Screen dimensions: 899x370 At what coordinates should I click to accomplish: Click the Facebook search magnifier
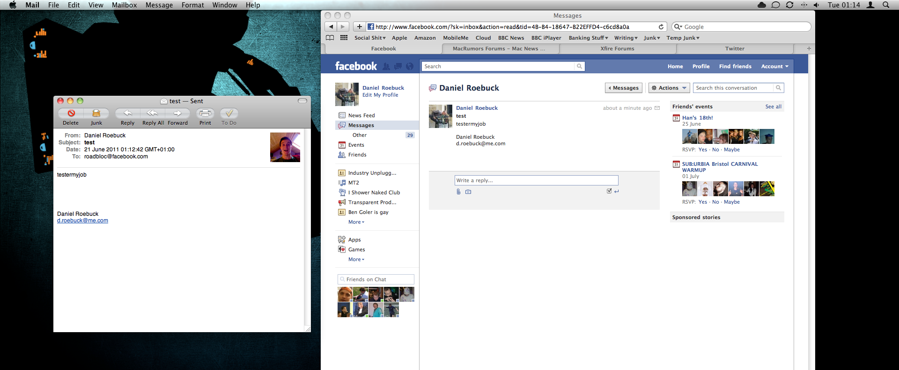tap(579, 66)
